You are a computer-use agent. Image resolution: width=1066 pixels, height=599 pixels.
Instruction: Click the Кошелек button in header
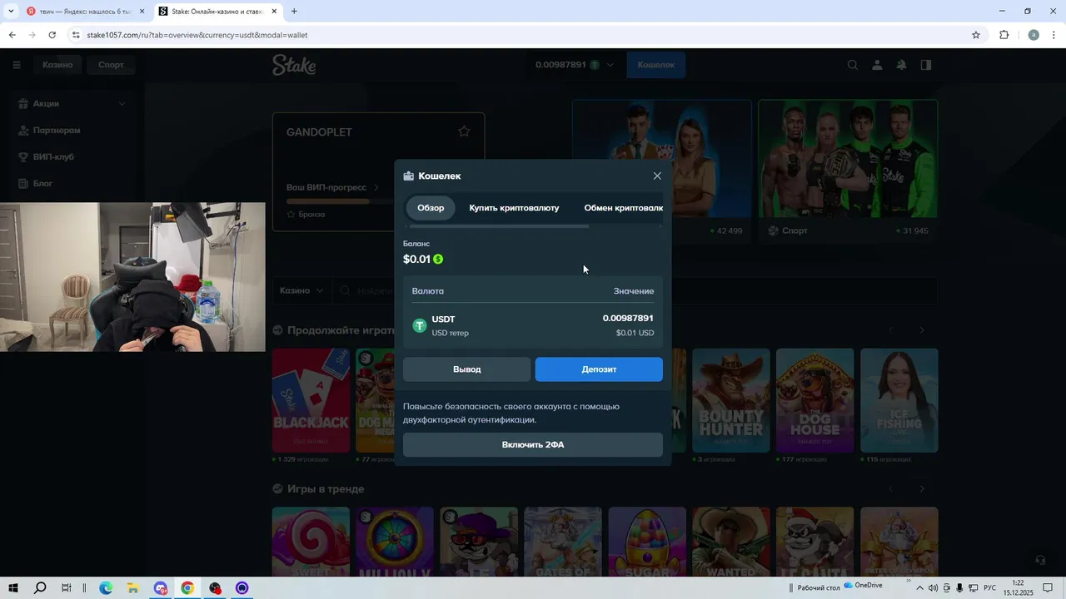coord(656,65)
